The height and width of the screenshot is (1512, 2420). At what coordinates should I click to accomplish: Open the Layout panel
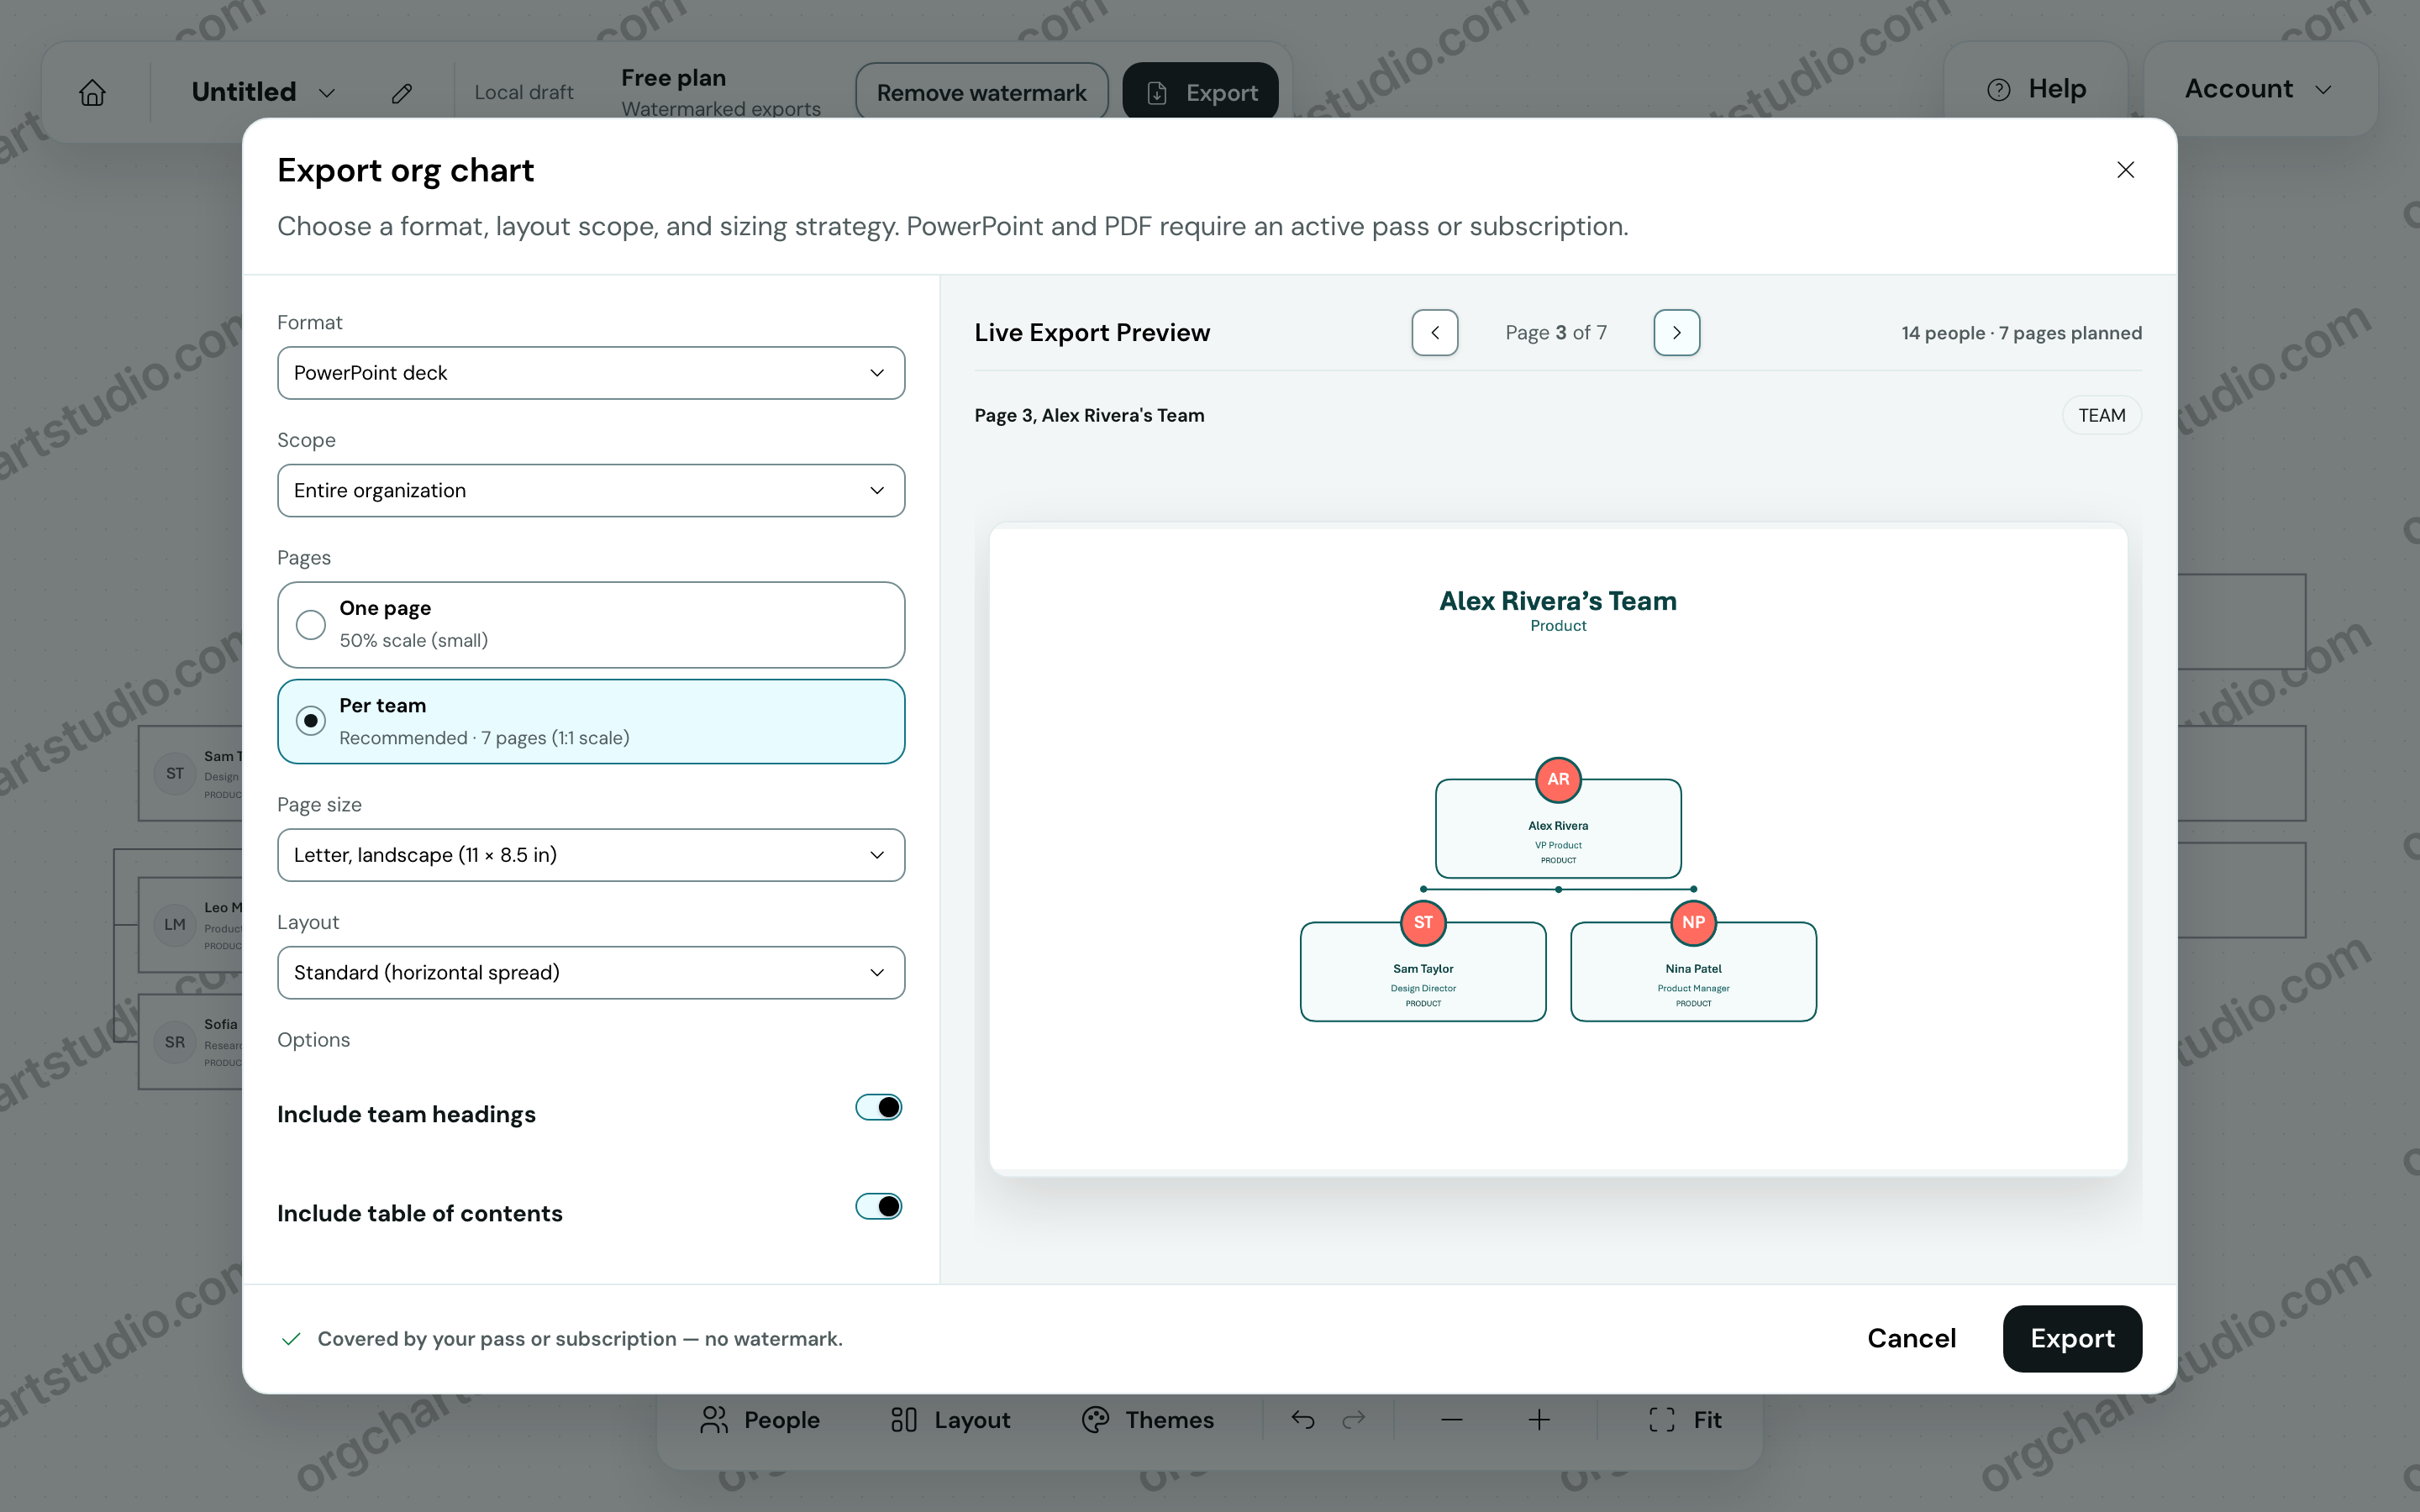(x=950, y=1419)
